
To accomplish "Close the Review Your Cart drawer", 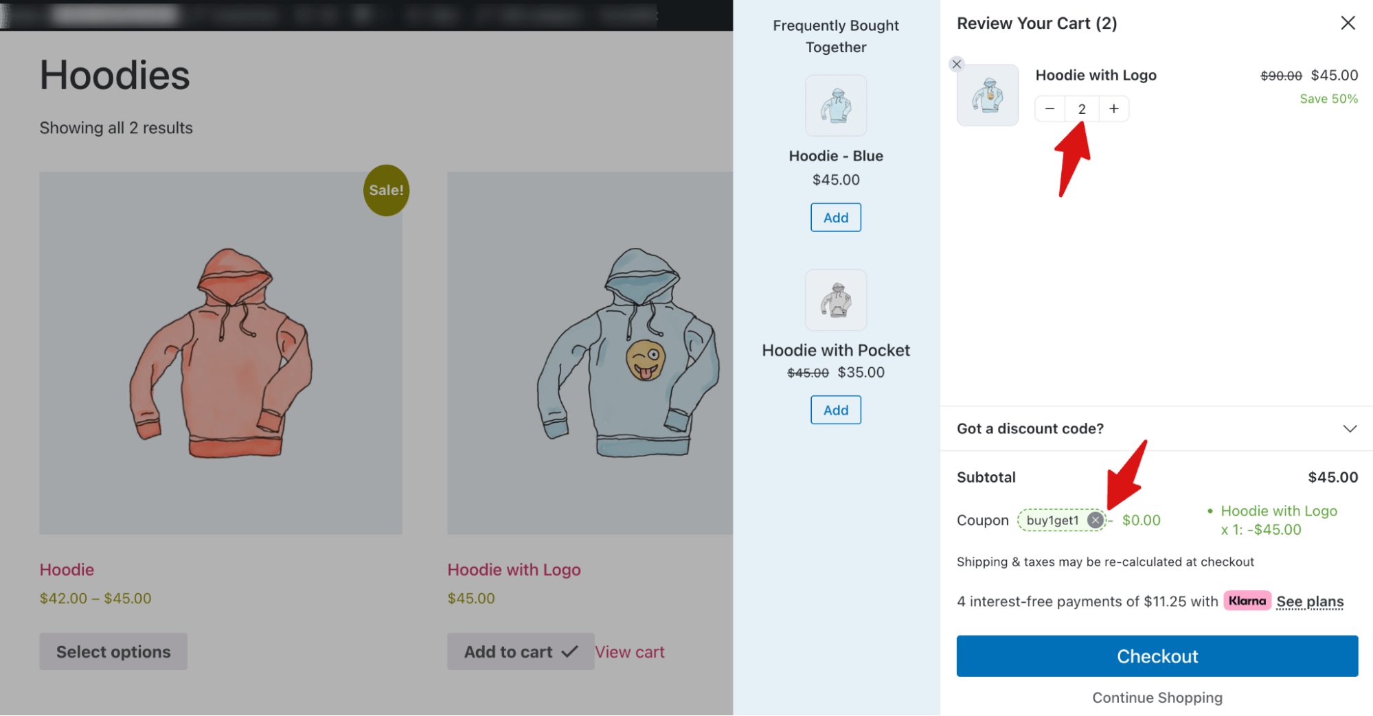I will click(x=1348, y=23).
